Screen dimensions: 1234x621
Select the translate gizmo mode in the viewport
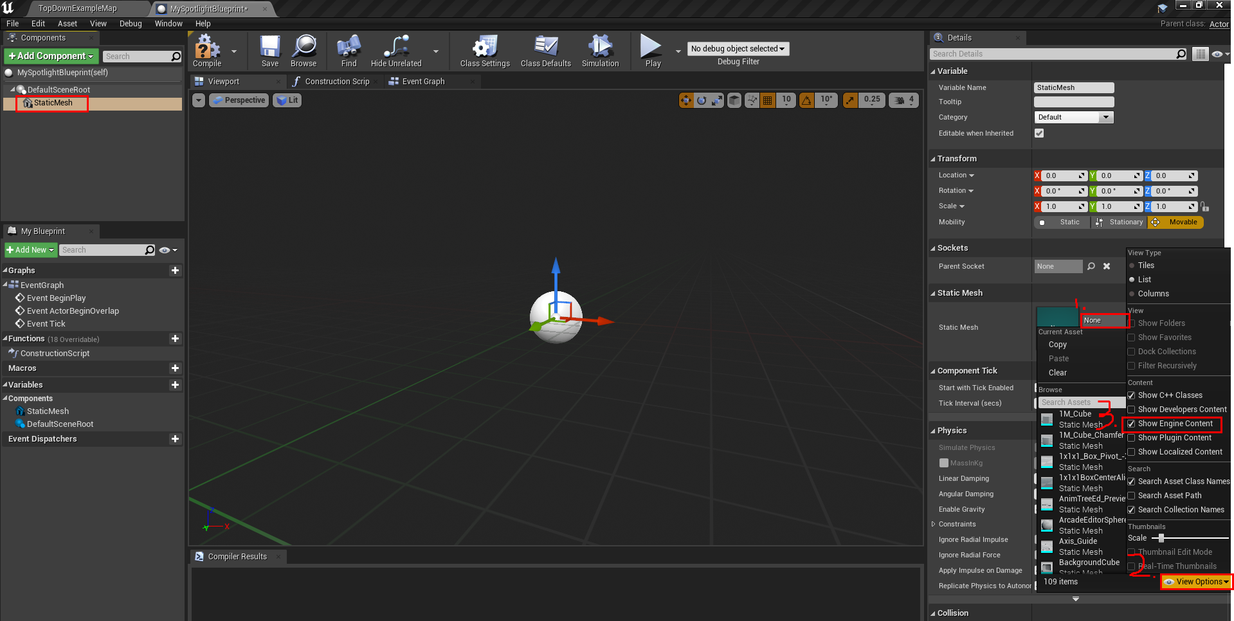pos(686,100)
